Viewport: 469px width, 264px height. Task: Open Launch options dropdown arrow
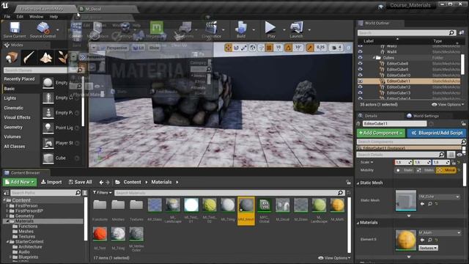pos(309,30)
